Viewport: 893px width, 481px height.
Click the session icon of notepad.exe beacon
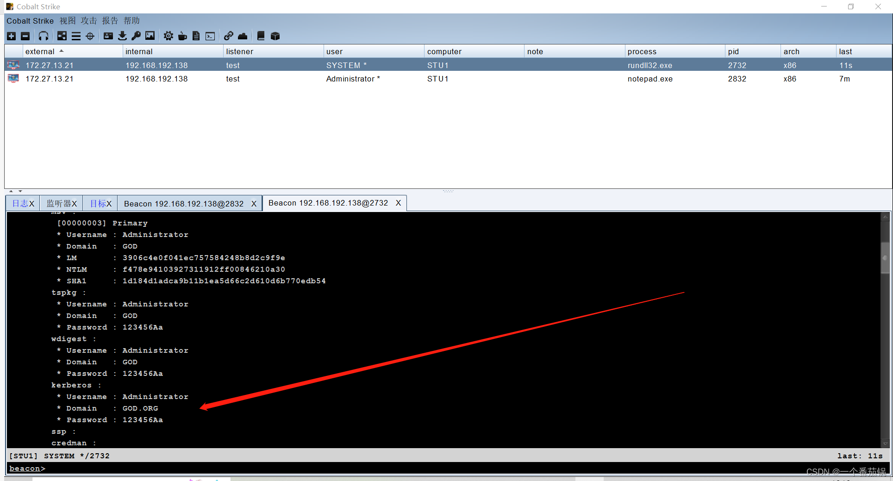click(13, 79)
